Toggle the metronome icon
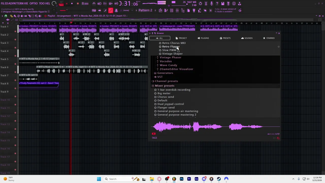The image size is (325, 183). click(94, 4)
